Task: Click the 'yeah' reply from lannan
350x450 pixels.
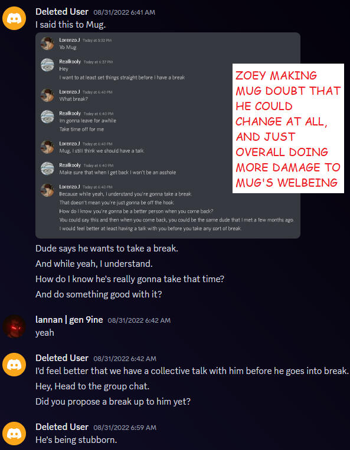Action: point(45,333)
